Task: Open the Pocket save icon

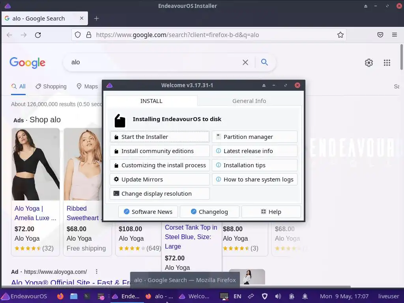Action: coord(380,35)
